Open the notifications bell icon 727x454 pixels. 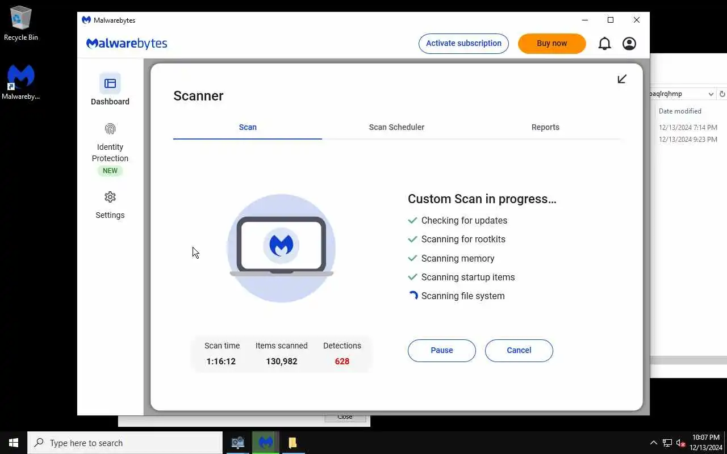point(605,44)
